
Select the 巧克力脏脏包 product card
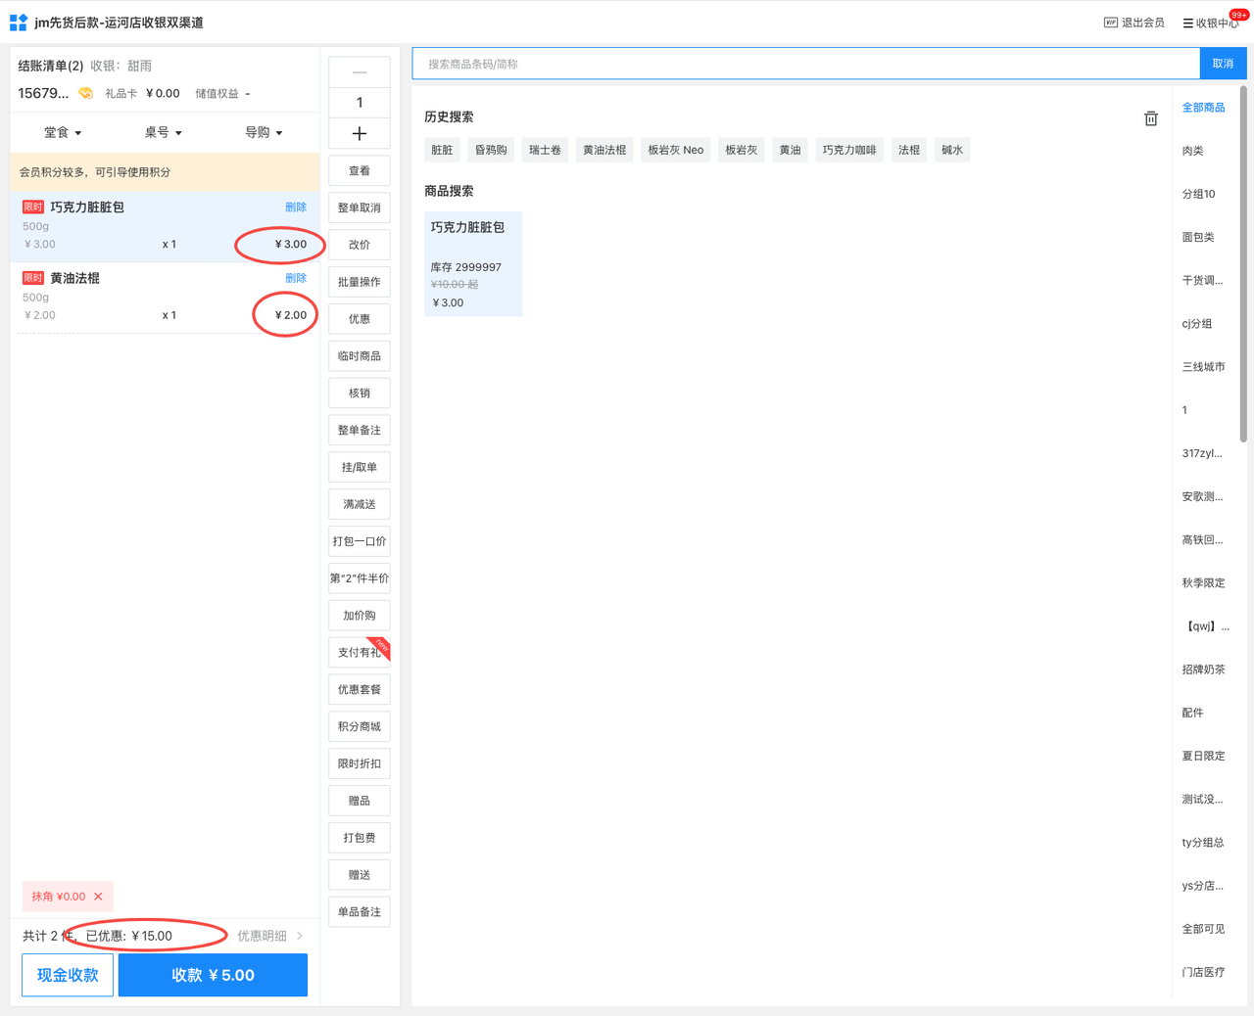click(x=473, y=264)
